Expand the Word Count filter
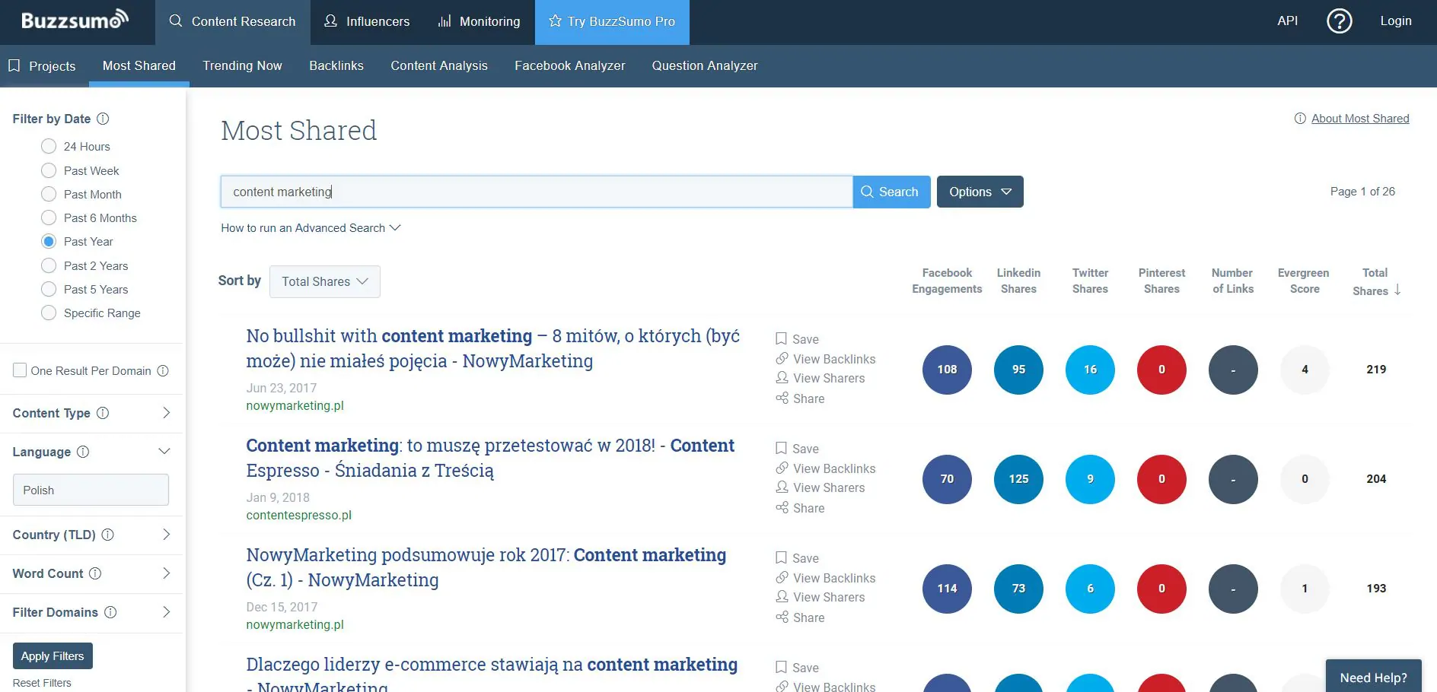This screenshot has width=1437, height=692. point(167,573)
